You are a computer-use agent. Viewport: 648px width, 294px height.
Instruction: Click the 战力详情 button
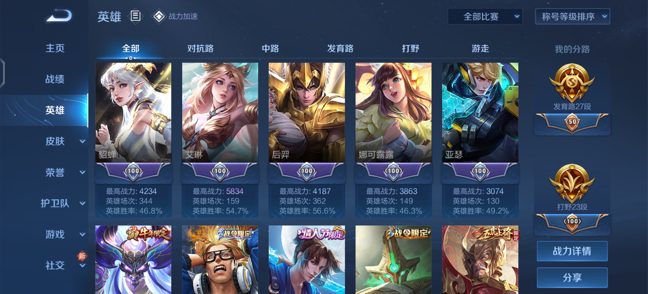click(572, 251)
